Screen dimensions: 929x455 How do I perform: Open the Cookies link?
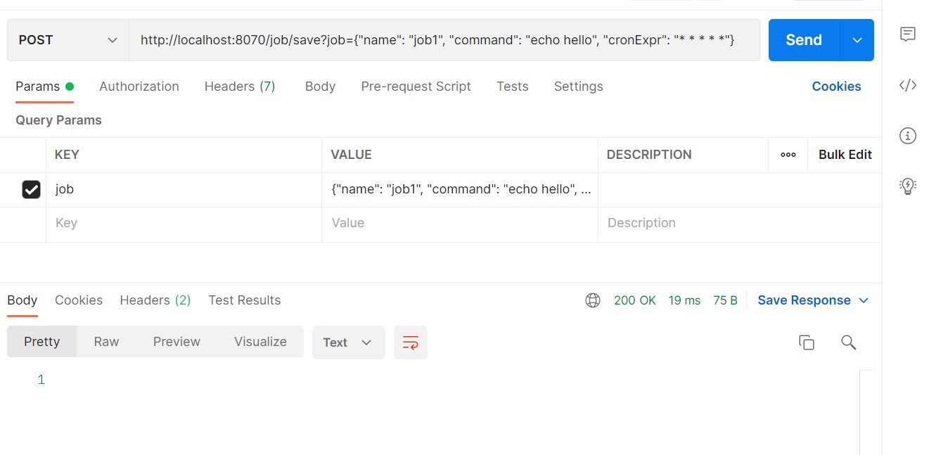[836, 86]
